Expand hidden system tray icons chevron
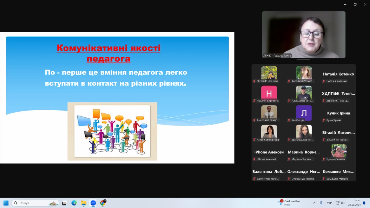This screenshot has height=208, width=370. (314, 203)
